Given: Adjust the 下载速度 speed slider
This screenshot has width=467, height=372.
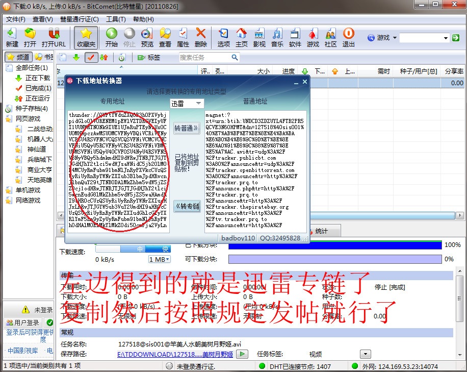Looking at the screenshot, I should click(133, 249).
